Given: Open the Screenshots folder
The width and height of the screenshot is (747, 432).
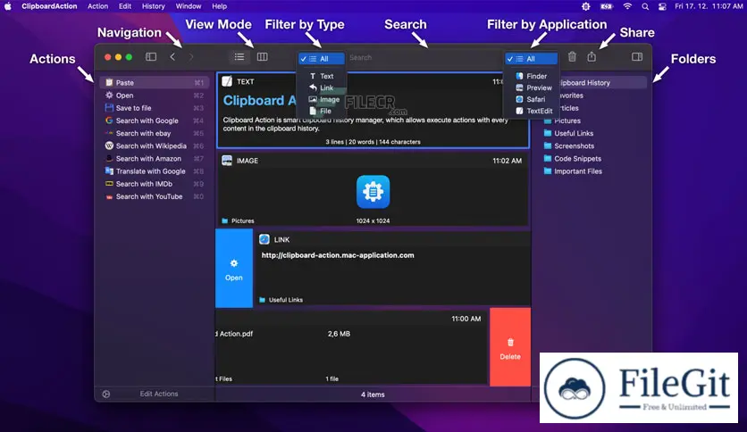Looking at the screenshot, I should point(595,146).
